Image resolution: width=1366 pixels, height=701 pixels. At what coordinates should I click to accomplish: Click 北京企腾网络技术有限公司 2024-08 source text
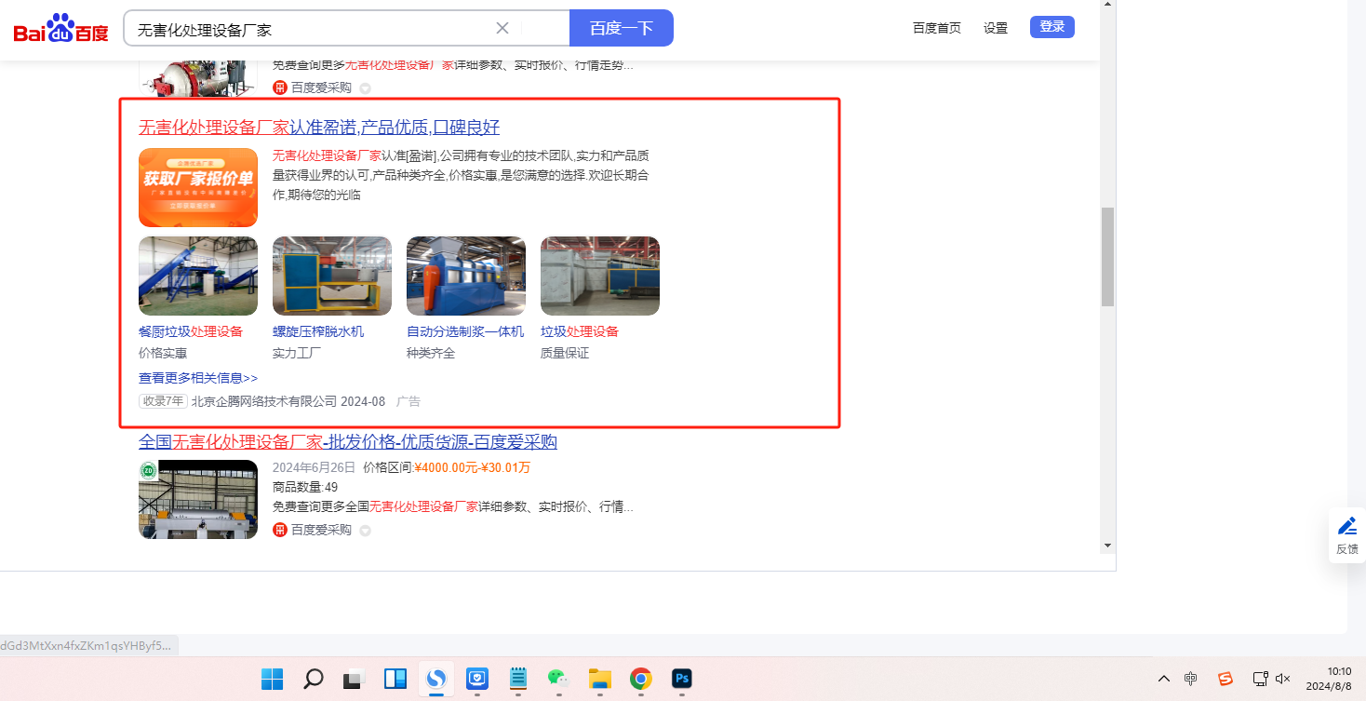pos(288,401)
